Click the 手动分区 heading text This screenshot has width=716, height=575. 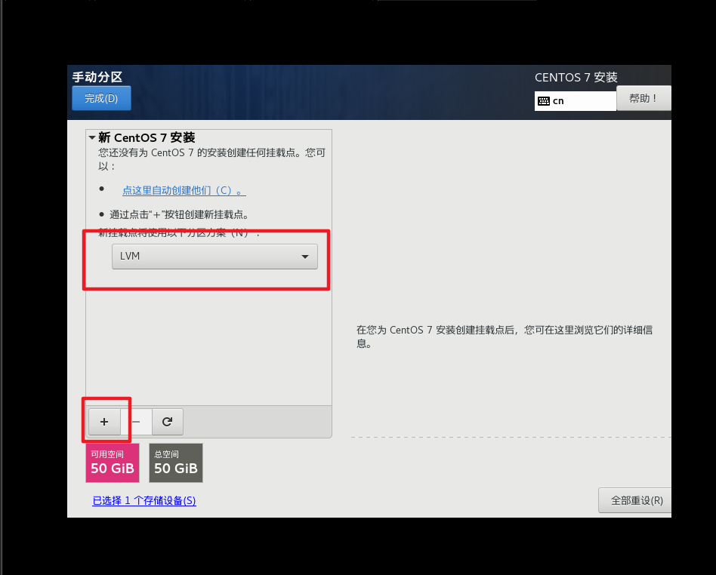tap(97, 77)
